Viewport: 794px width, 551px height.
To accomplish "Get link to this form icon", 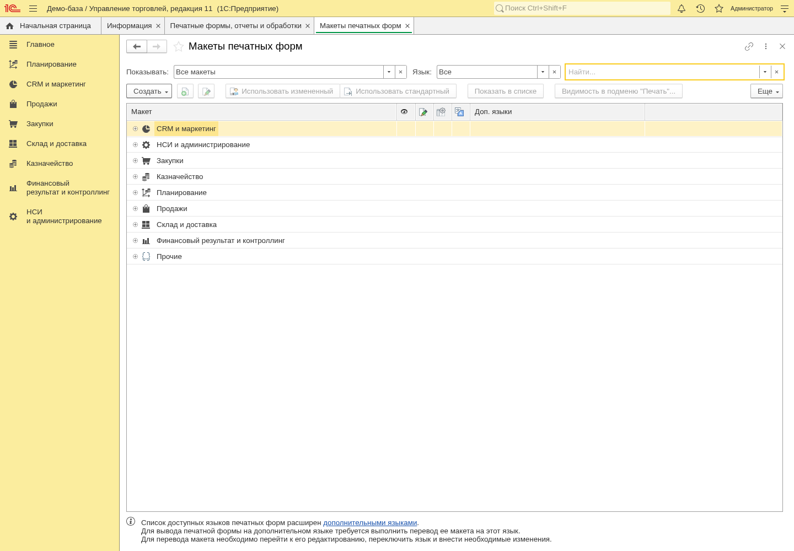I will pos(749,46).
